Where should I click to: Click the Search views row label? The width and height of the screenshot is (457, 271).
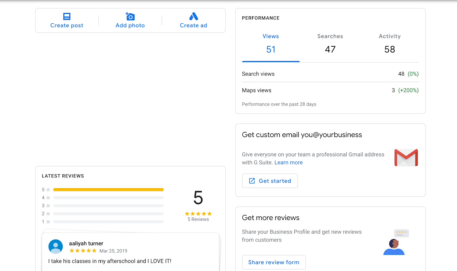[x=258, y=74]
